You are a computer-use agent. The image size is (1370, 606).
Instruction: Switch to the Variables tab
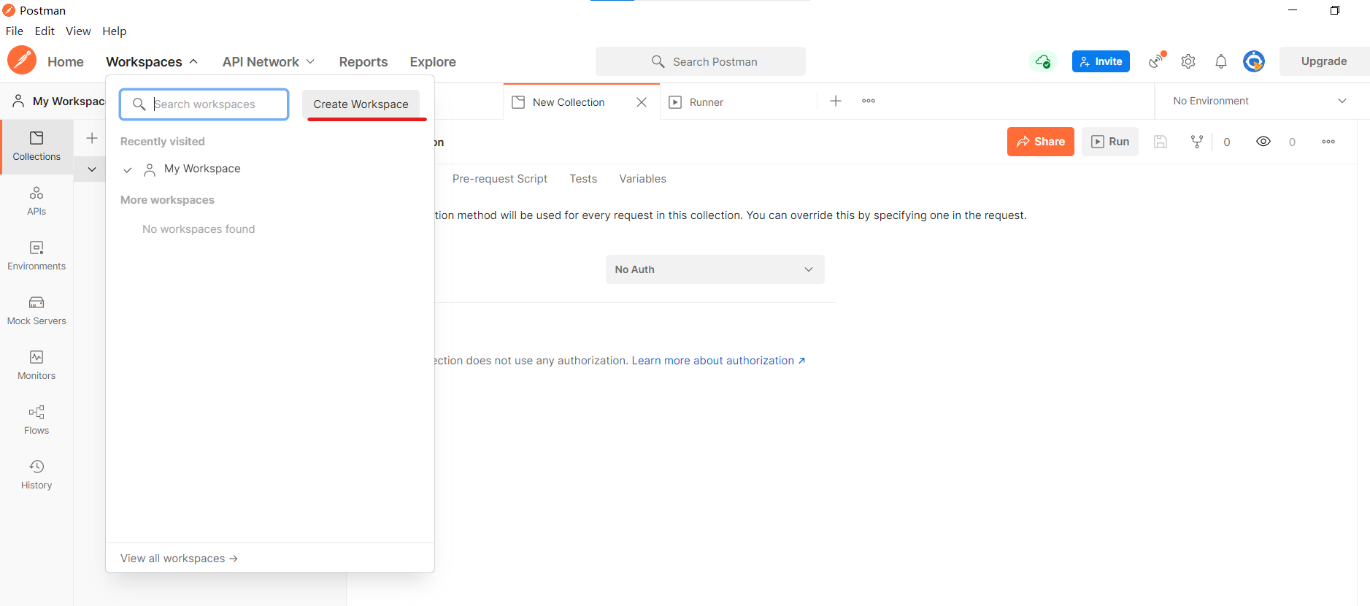tap(642, 179)
